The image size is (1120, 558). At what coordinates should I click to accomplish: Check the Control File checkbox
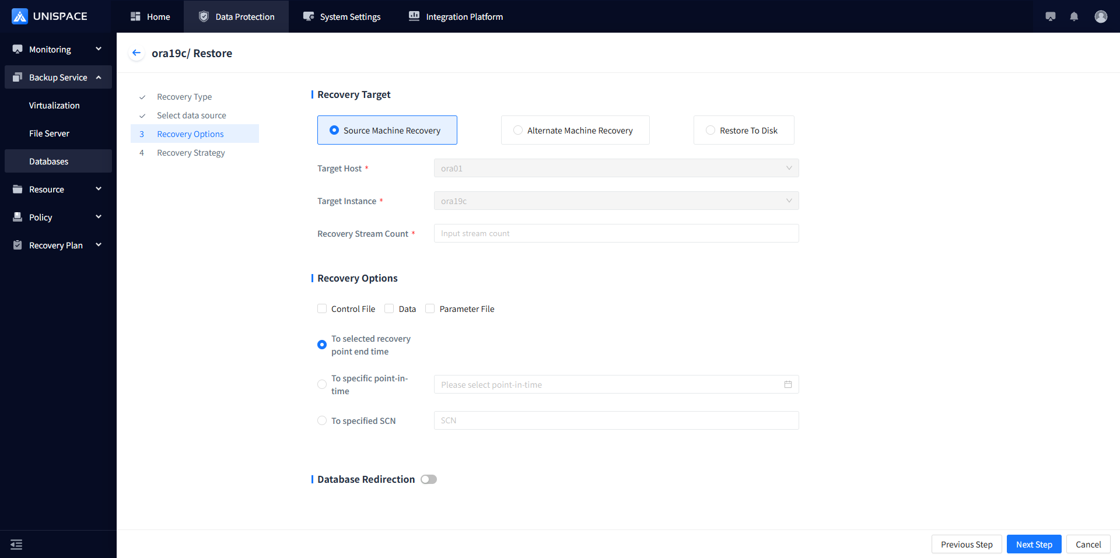click(x=322, y=309)
